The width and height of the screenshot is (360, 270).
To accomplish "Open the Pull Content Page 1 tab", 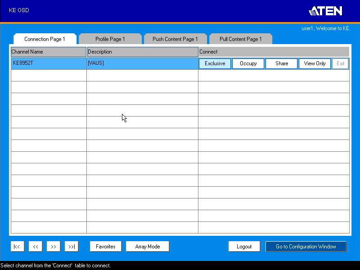I will tap(241, 39).
